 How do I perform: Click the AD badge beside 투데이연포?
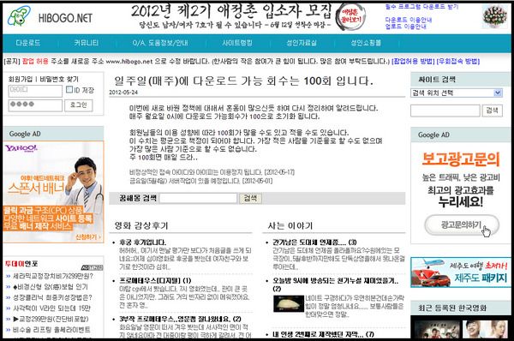point(93,267)
